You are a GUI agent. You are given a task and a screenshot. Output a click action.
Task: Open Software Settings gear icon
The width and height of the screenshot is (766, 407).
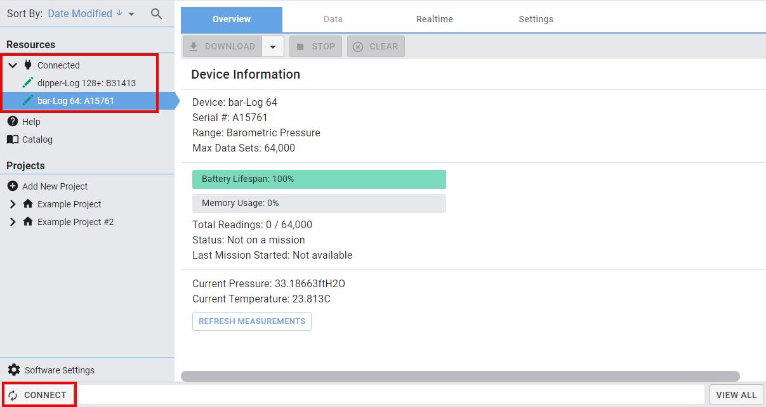click(x=14, y=370)
